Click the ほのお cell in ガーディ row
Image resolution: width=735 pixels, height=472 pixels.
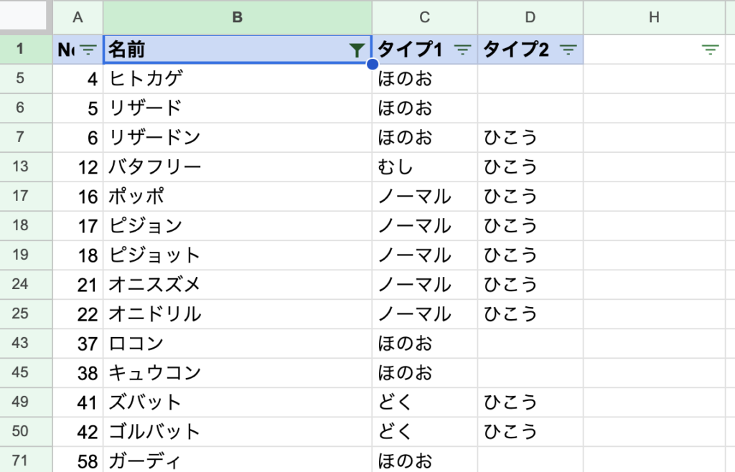tap(425, 460)
